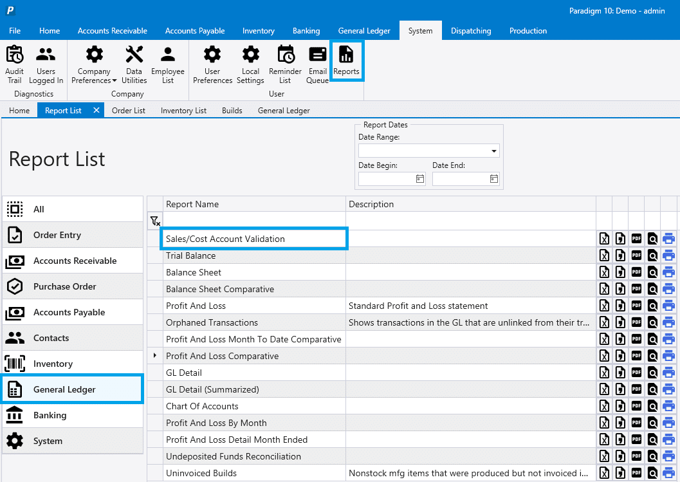Sort by the Report Name column header
Viewport: 680px width, 482px height.
[x=254, y=205]
